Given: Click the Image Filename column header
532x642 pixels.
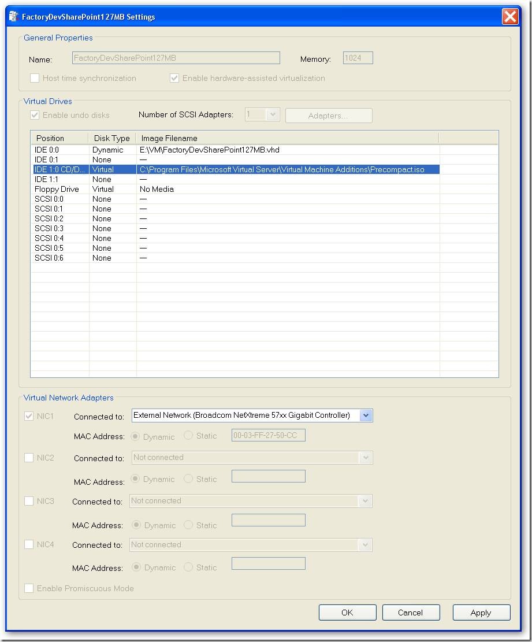Looking at the screenshot, I should (287, 138).
